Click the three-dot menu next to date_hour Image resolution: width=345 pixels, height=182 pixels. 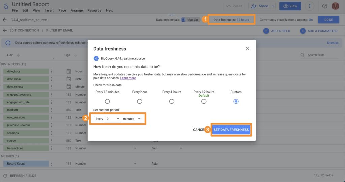click(x=52, y=71)
